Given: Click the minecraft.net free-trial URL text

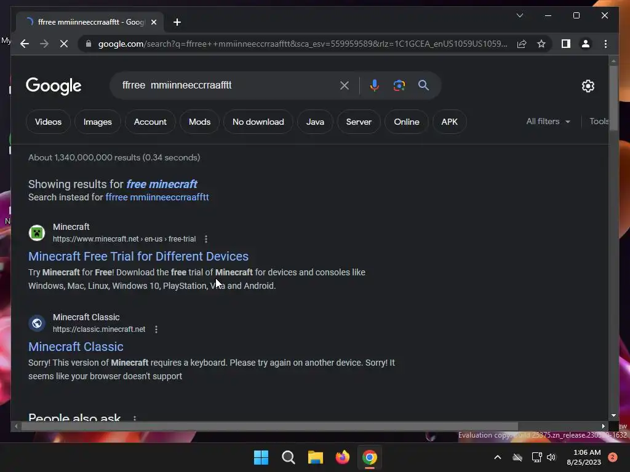Looking at the screenshot, I should (124, 239).
